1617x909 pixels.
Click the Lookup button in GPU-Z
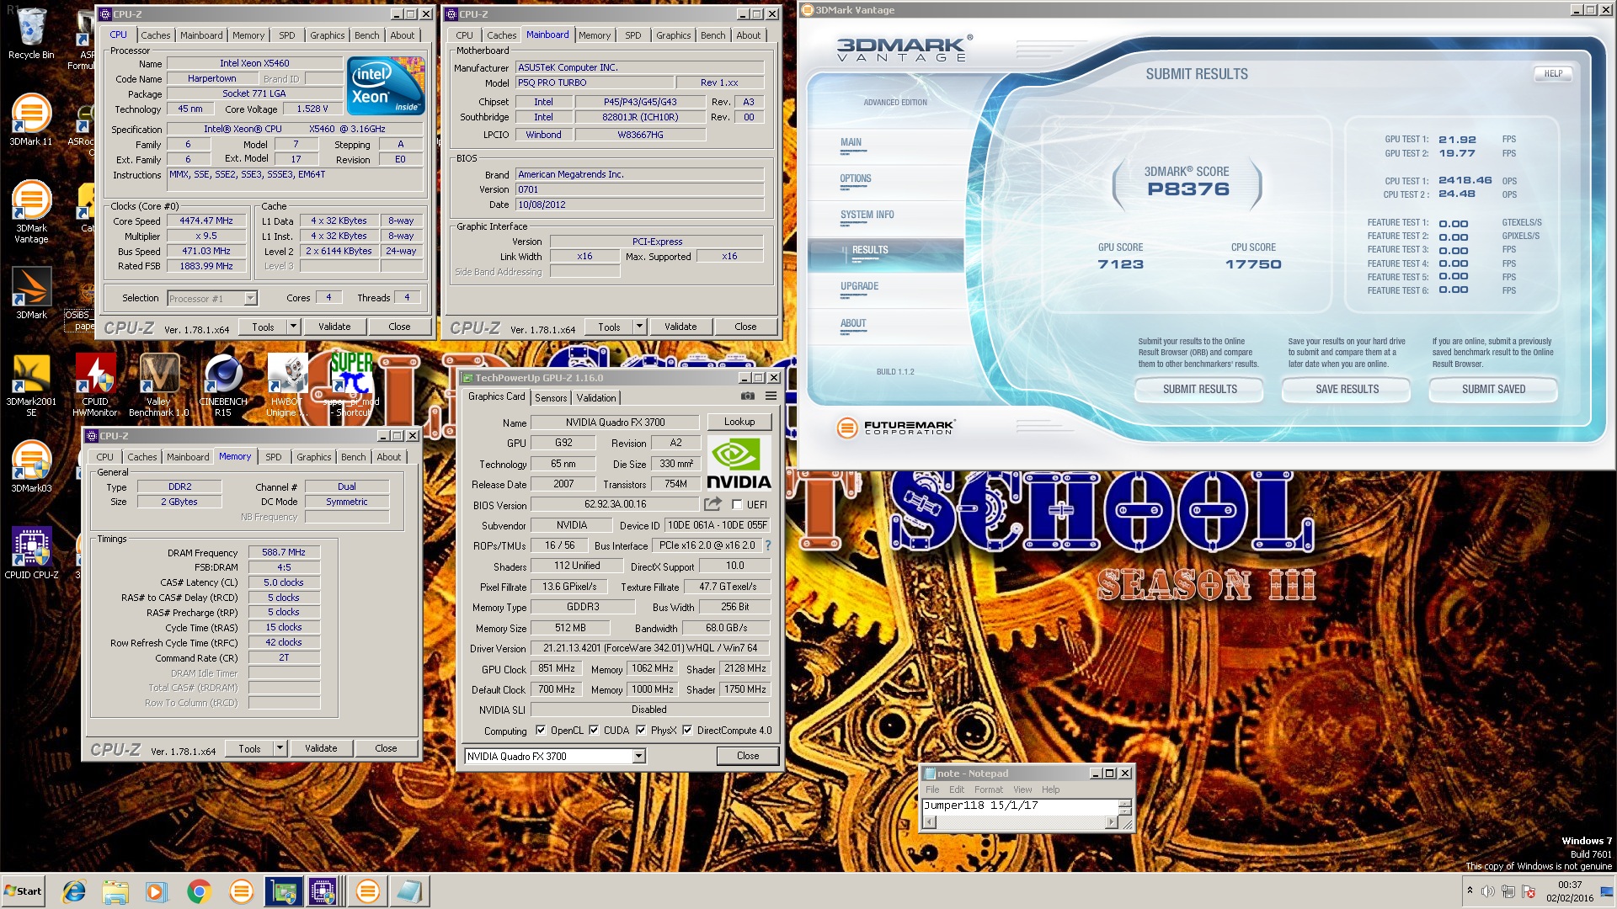[x=739, y=422]
